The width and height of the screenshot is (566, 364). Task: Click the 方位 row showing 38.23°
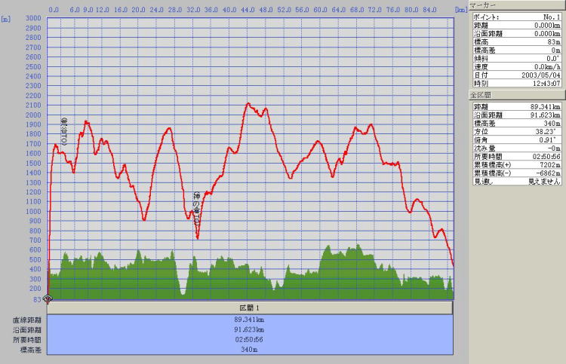tap(516, 132)
